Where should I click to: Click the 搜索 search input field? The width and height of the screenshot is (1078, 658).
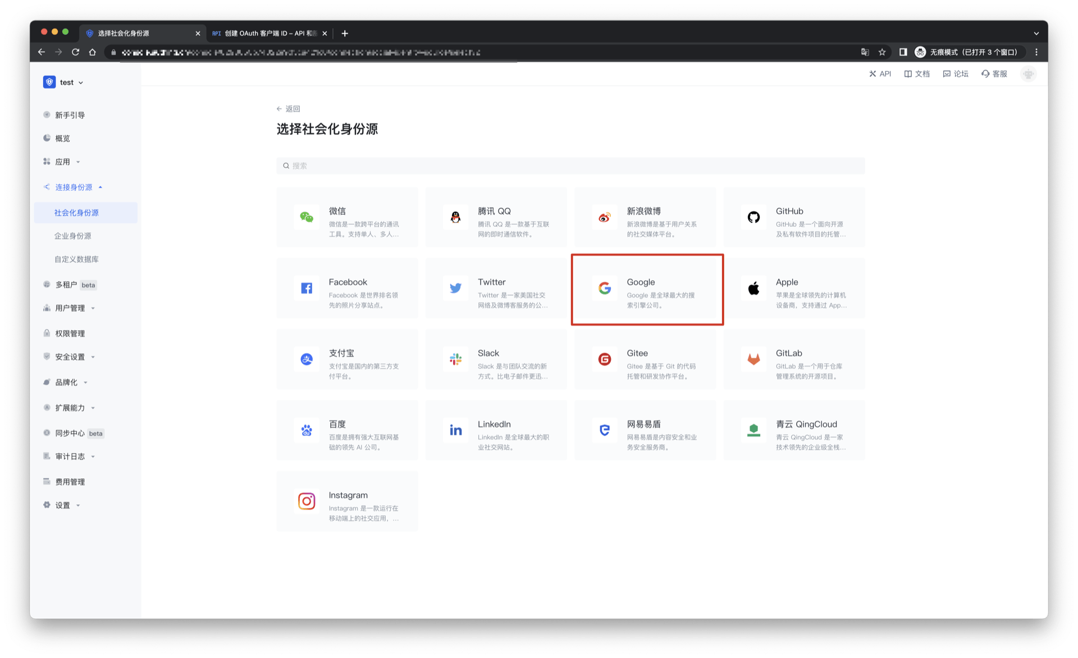coord(570,166)
